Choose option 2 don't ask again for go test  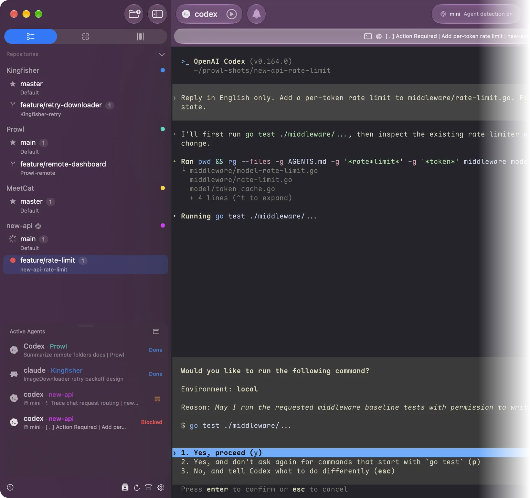(x=330, y=462)
